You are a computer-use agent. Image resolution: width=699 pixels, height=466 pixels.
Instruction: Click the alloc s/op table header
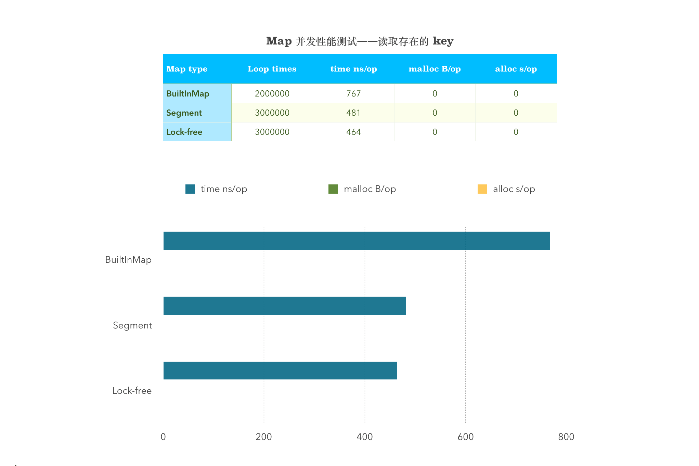[x=516, y=69]
